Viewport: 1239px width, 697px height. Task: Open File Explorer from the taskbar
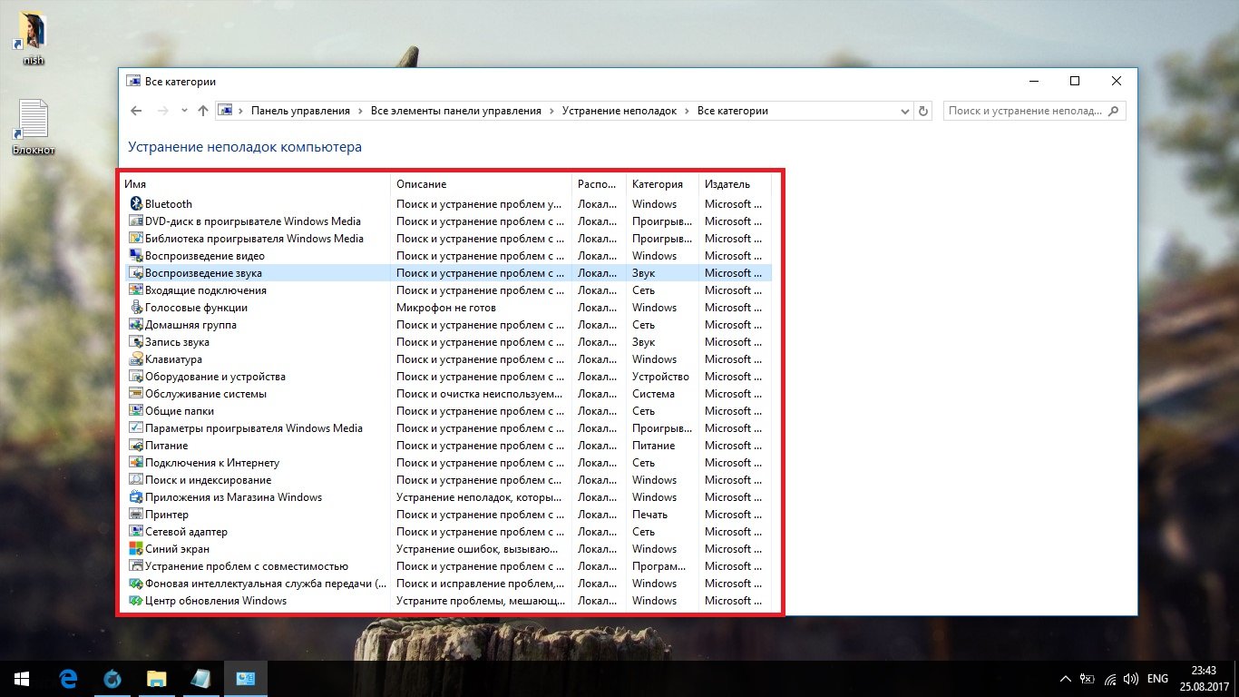click(157, 678)
